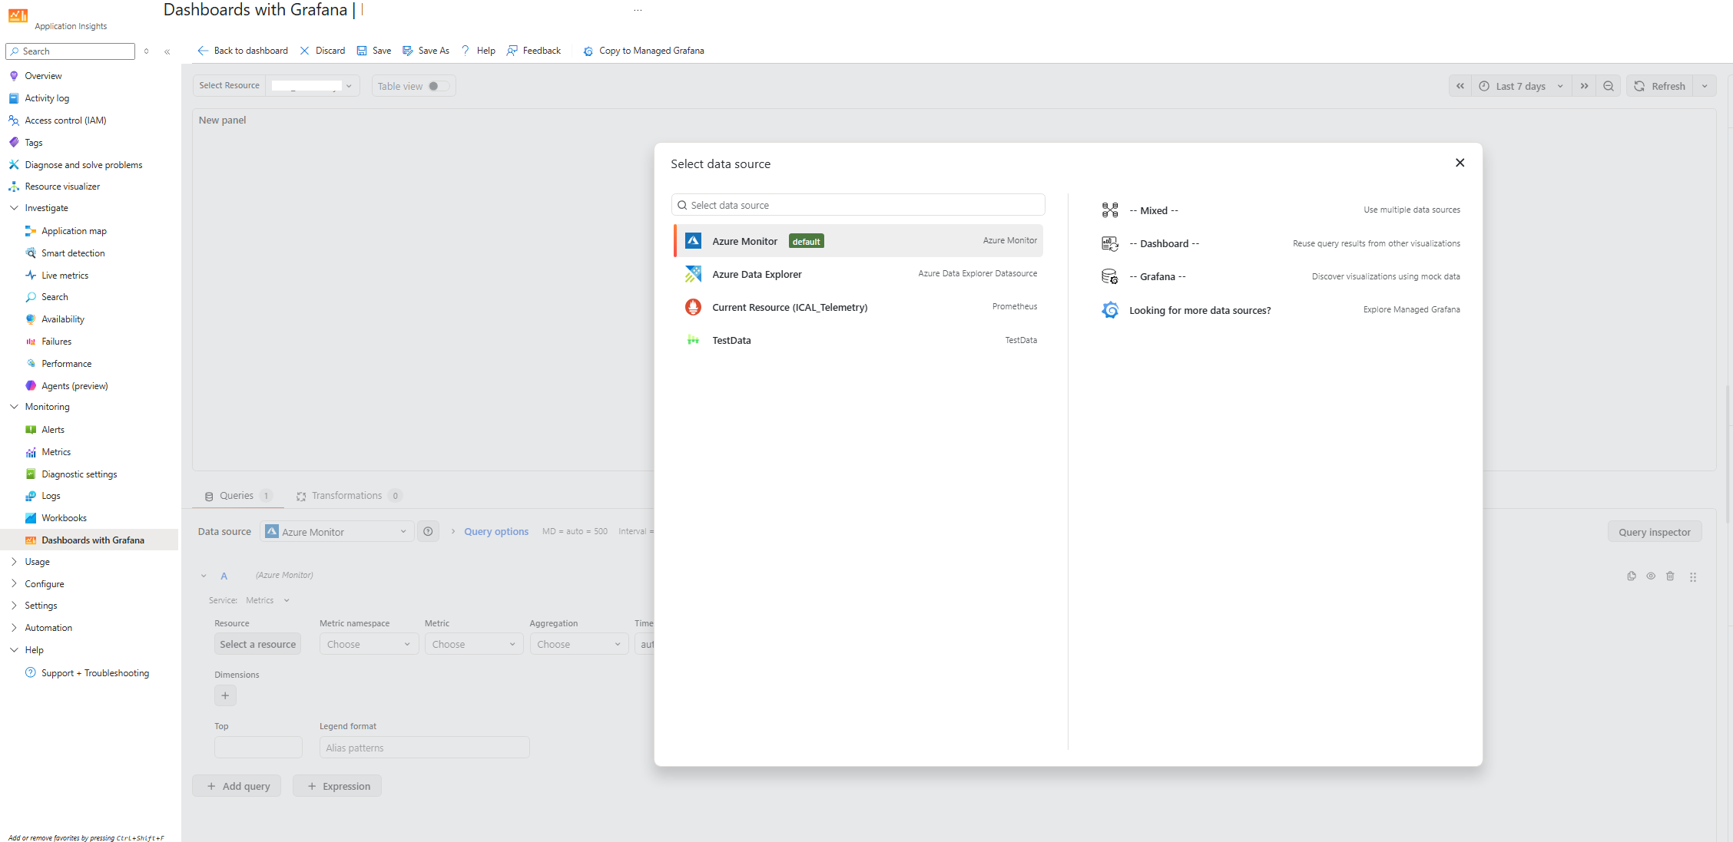Click the sidebar Search input field

(71, 51)
